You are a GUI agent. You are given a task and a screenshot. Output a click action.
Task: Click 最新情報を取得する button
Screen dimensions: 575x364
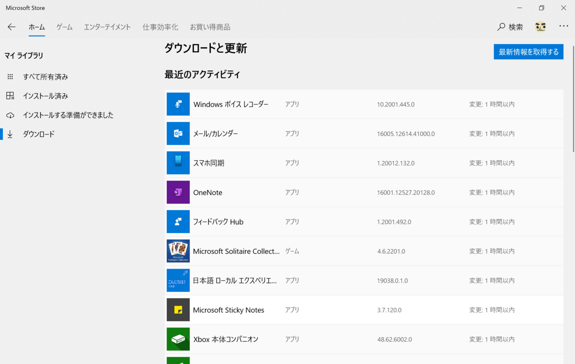(x=529, y=52)
